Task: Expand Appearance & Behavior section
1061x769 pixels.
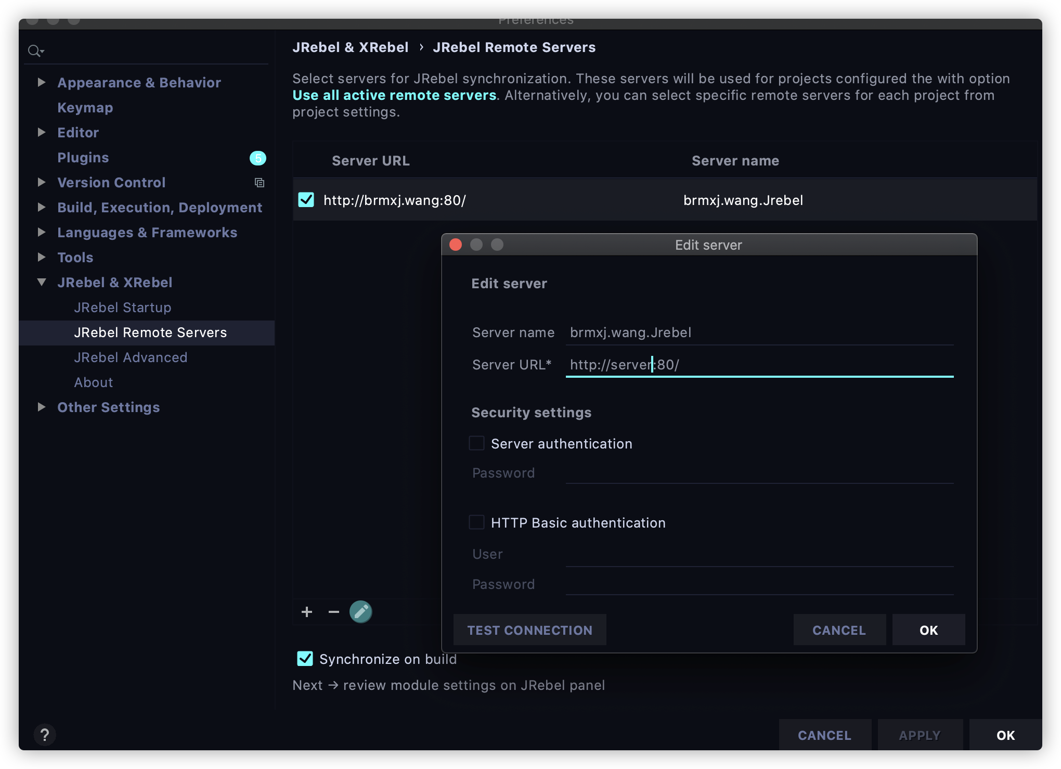Action: point(42,82)
